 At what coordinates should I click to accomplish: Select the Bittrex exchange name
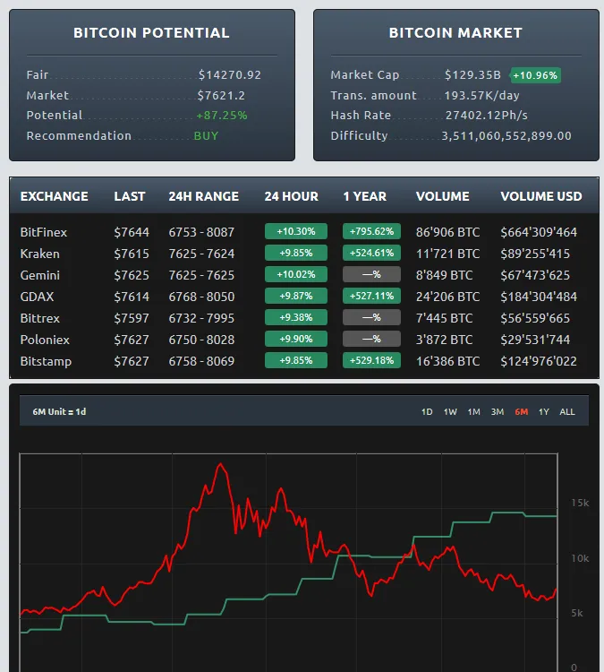39,318
